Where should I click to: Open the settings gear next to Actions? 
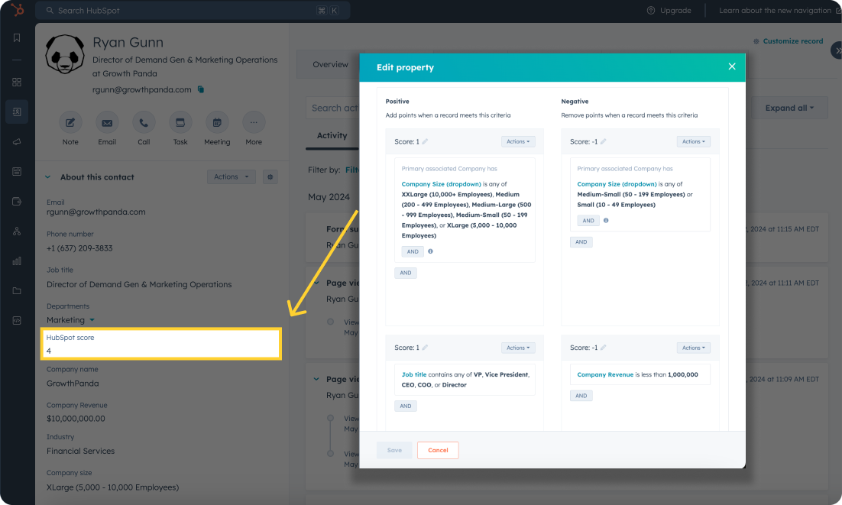(270, 176)
